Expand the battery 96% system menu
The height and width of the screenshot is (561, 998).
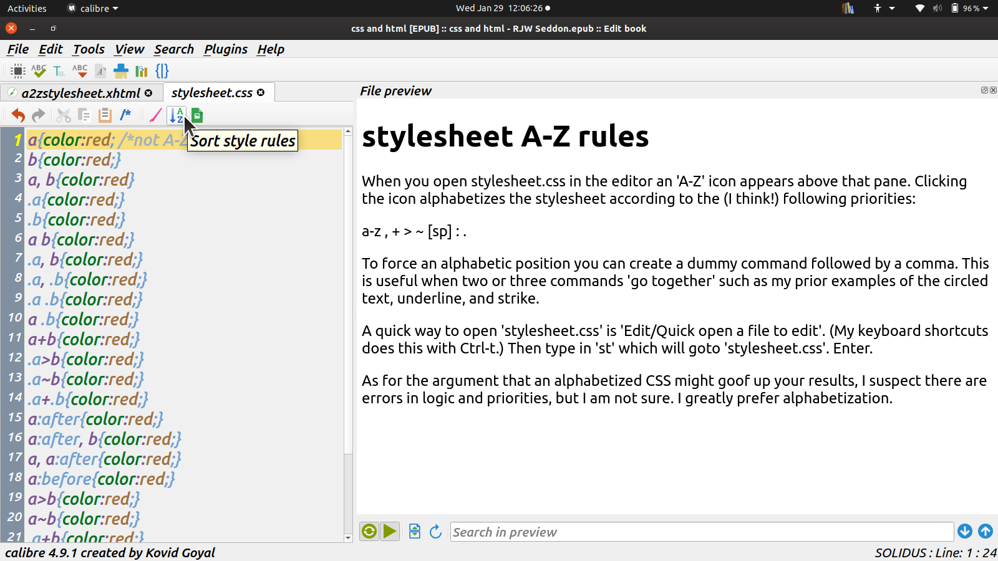click(971, 9)
